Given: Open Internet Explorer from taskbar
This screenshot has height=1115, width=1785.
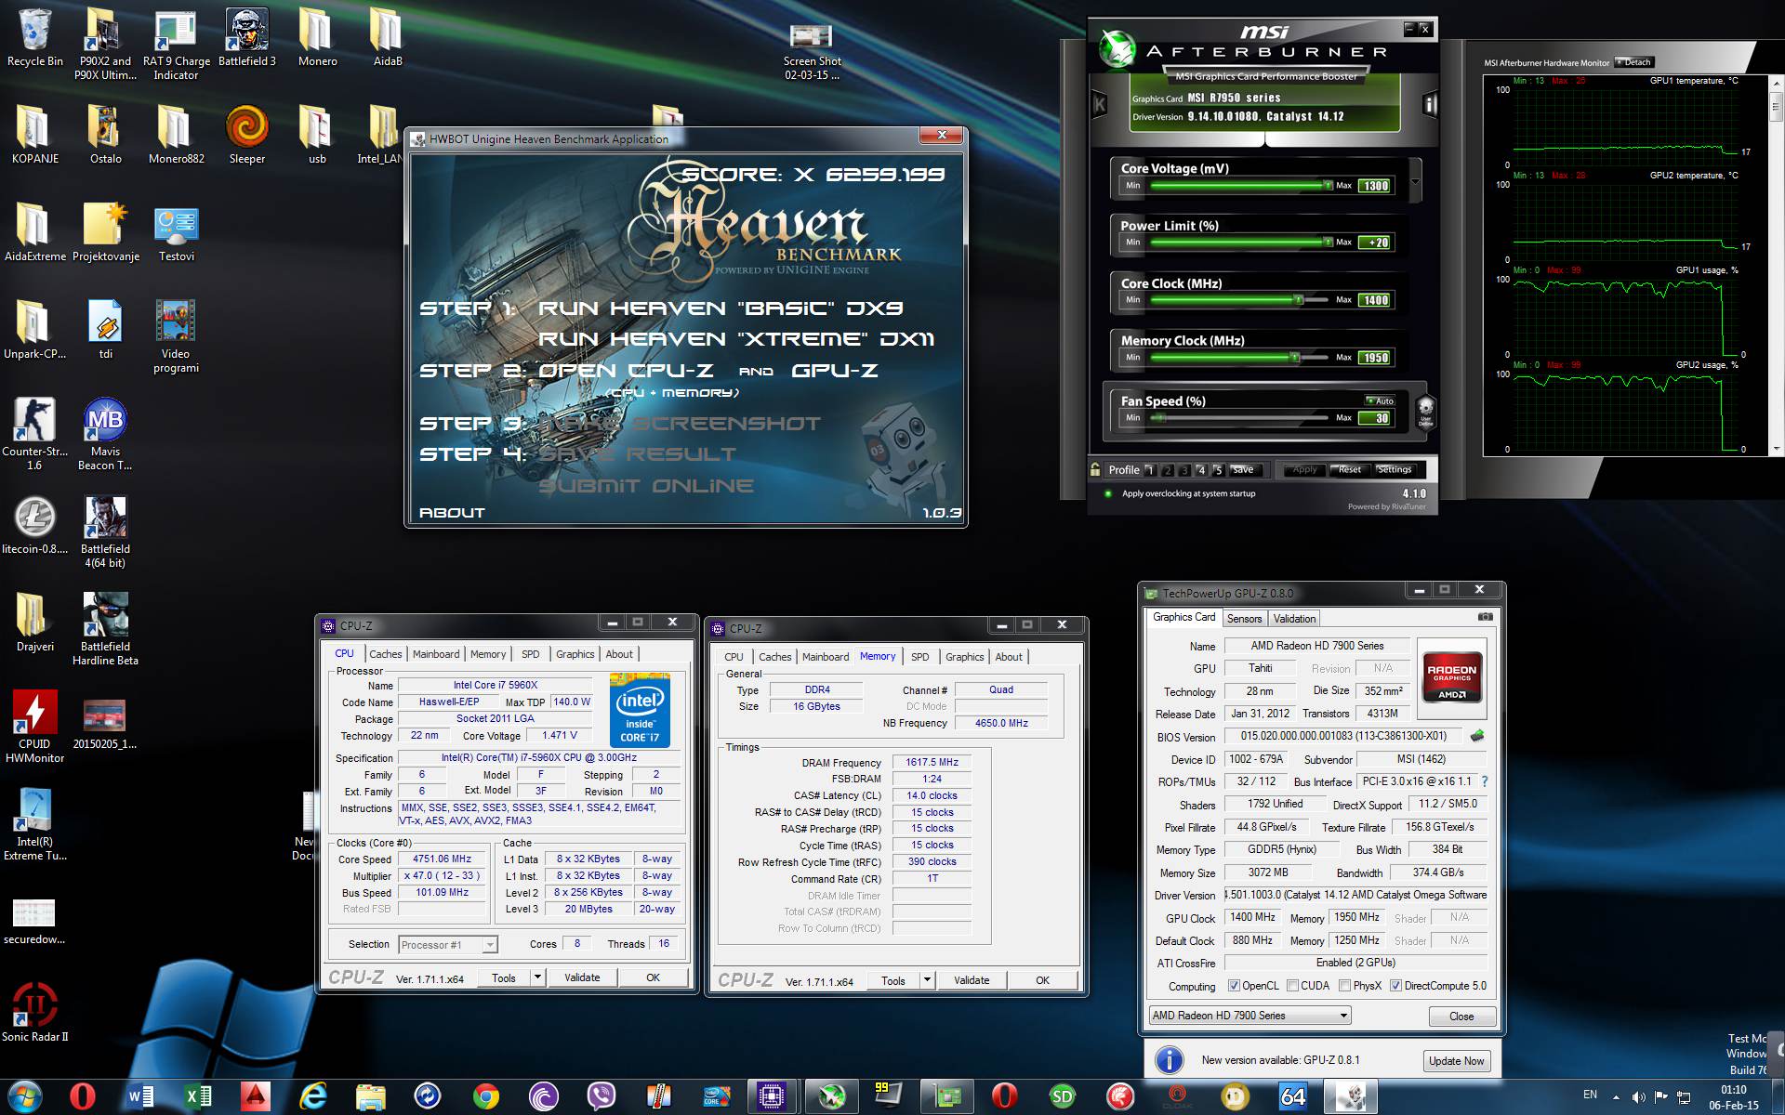Looking at the screenshot, I should coord(312,1097).
